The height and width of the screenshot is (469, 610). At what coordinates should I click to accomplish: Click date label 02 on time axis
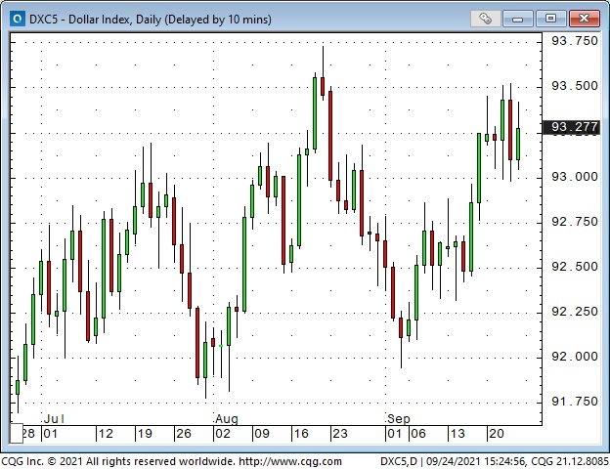[x=223, y=434]
